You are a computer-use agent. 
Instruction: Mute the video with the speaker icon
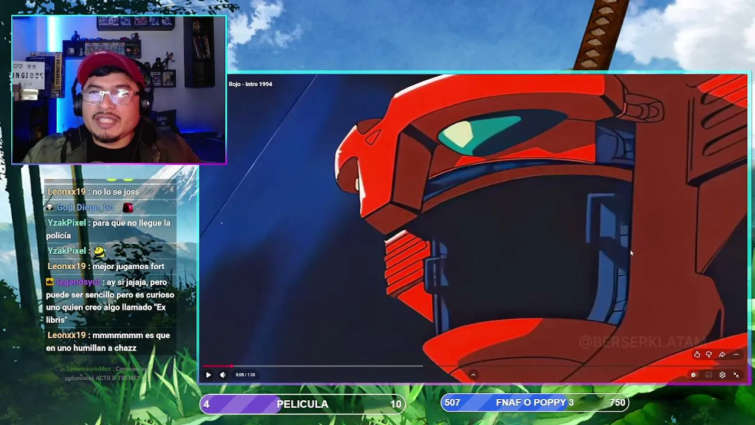point(222,375)
